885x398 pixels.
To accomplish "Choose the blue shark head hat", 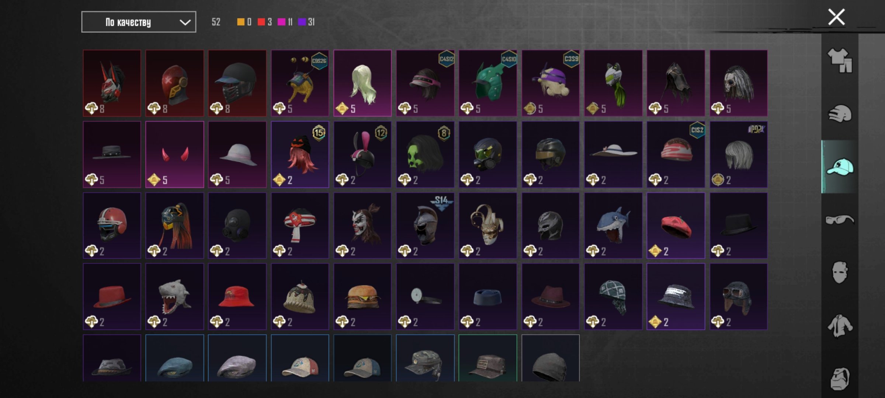I will [x=613, y=225].
